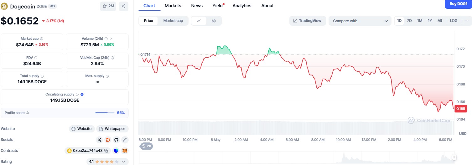Open the GitHub repository icon
472x165 pixels.
pos(116,140)
